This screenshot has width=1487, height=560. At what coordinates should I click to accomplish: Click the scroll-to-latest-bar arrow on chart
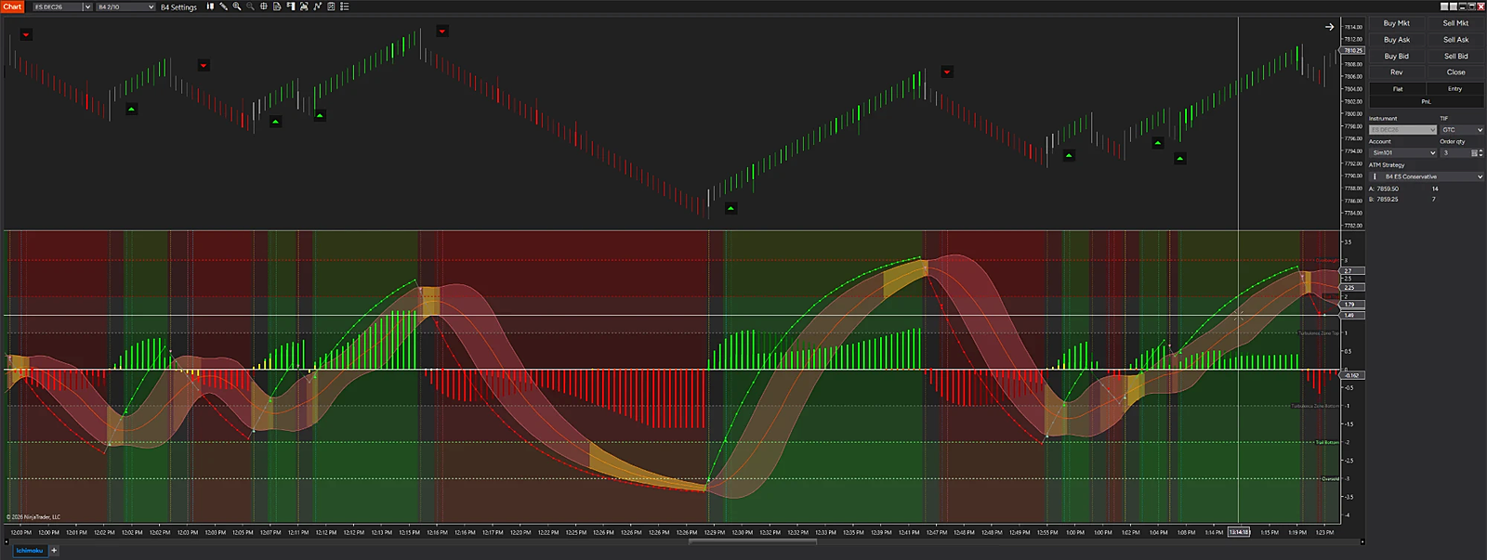tap(1329, 27)
